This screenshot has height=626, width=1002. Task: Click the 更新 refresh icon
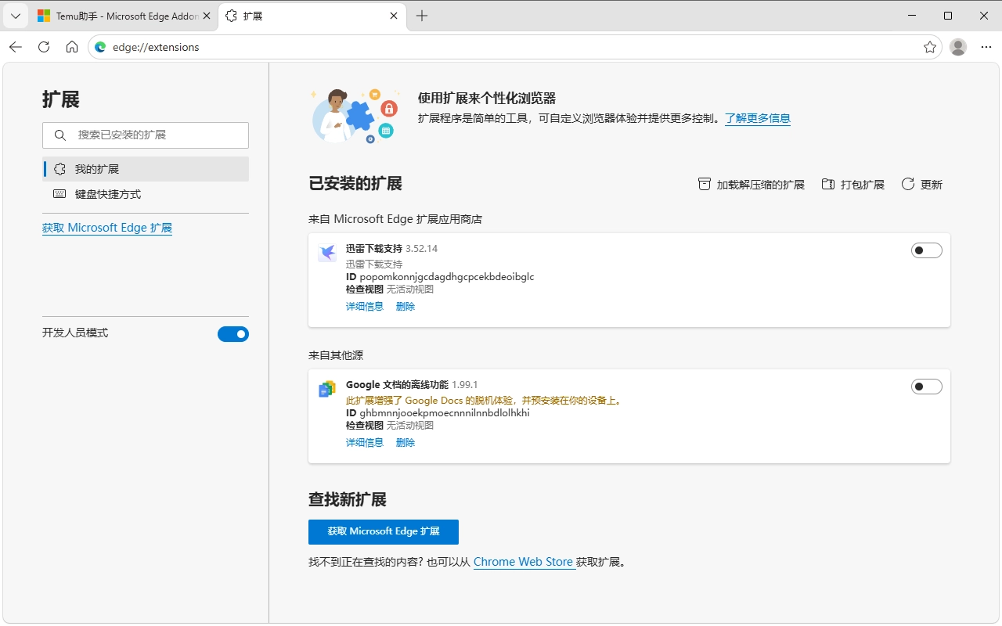coord(907,184)
